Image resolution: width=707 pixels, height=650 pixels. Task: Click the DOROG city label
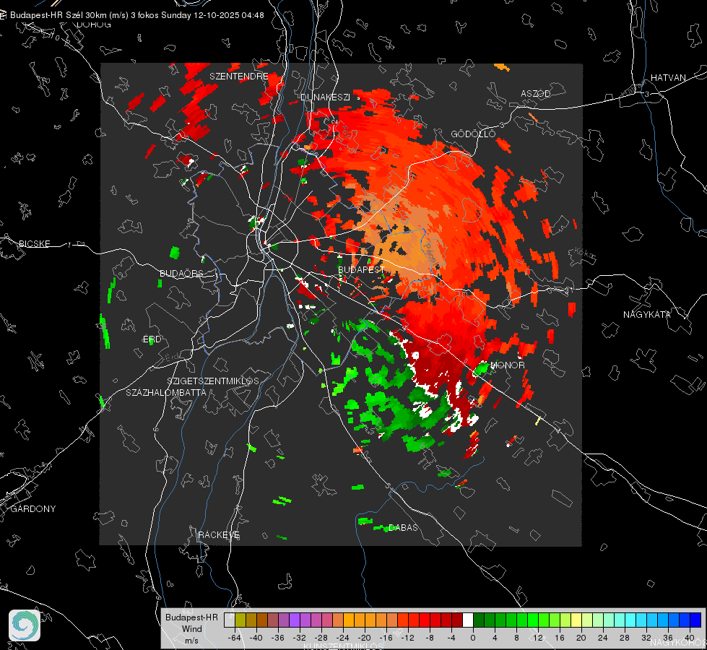[94, 25]
